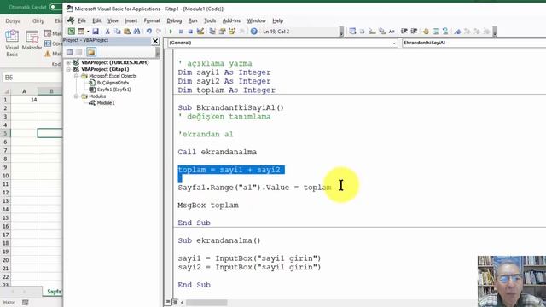Expand VBAProject (FUNCRES.XLAM) tree node
The height and width of the screenshot is (307, 546).
point(68,62)
